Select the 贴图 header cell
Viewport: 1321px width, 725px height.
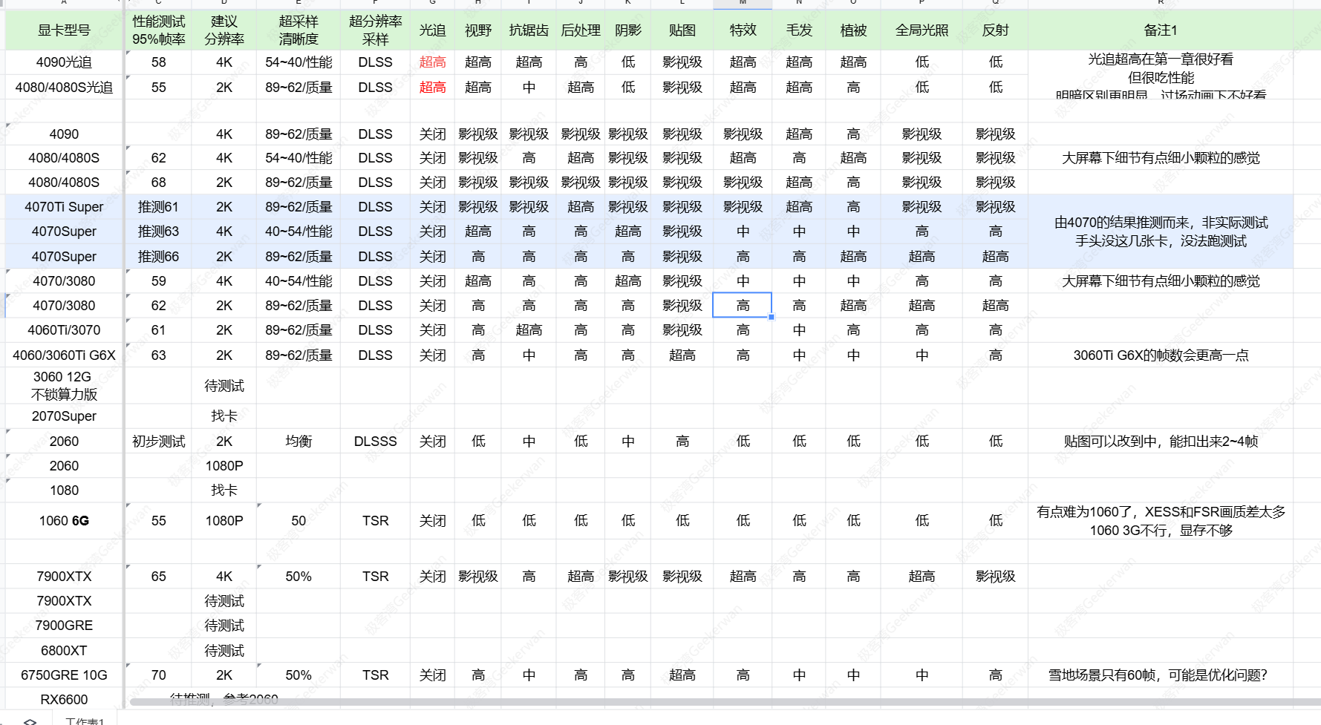click(682, 30)
